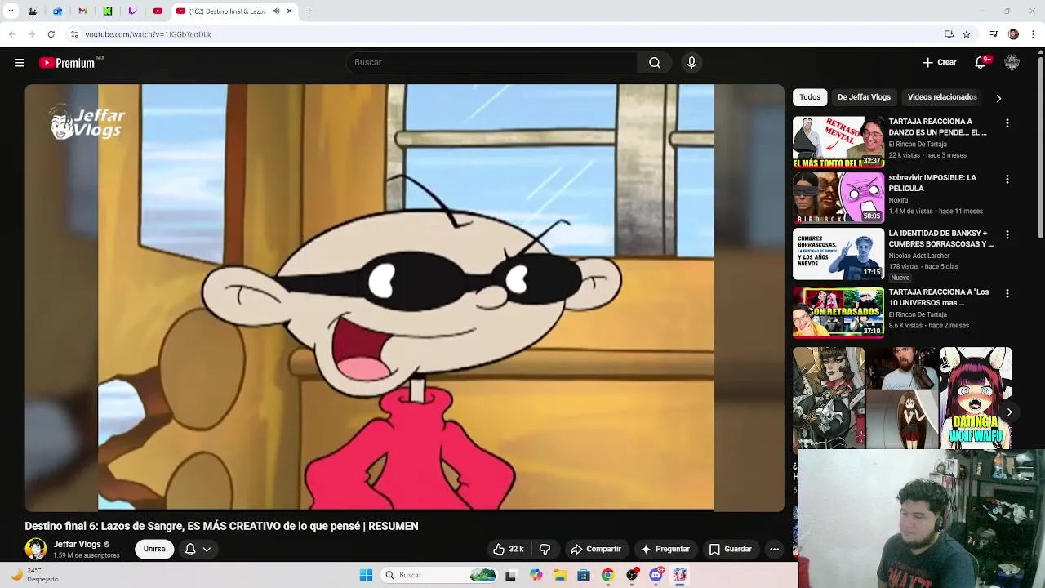Open Windows Start menu

pyautogui.click(x=366, y=576)
